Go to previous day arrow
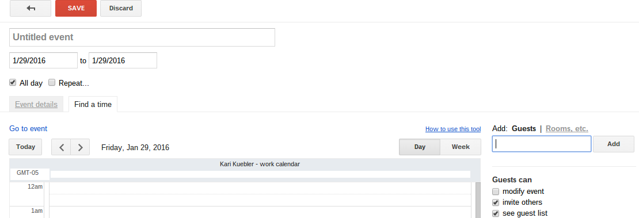Image resolution: width=639 pixels, height=218 pixels. [x=61, y=147]
